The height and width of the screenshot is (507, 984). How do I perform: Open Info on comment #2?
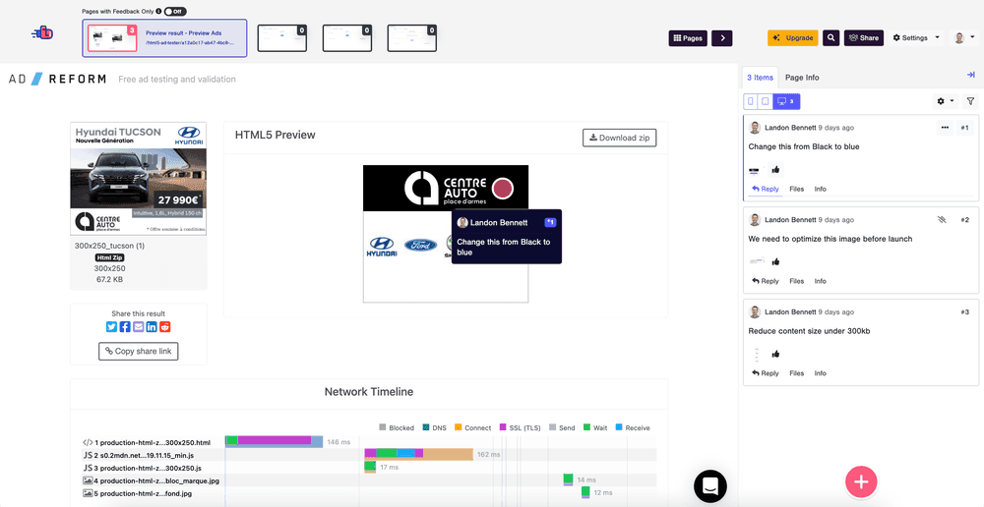coord(821,281)
